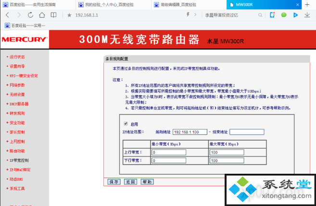
Task: Click the 保存 button
Action: tap(114, 182)
